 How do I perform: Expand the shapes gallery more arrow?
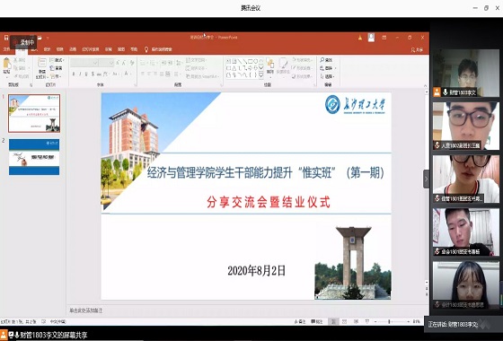tap(261, 75)
